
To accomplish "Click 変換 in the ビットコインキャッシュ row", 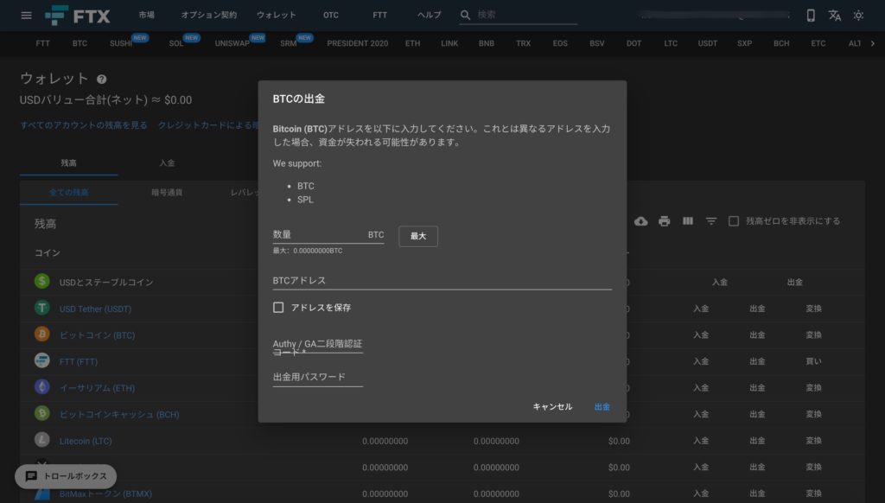I will (814, 414).
